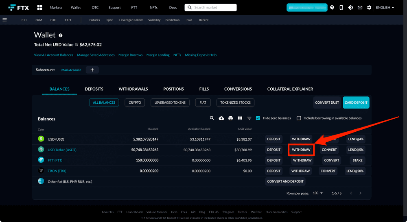Click the Wallet help icon beside title
407x222 pixels.
(x=61, y=35)
